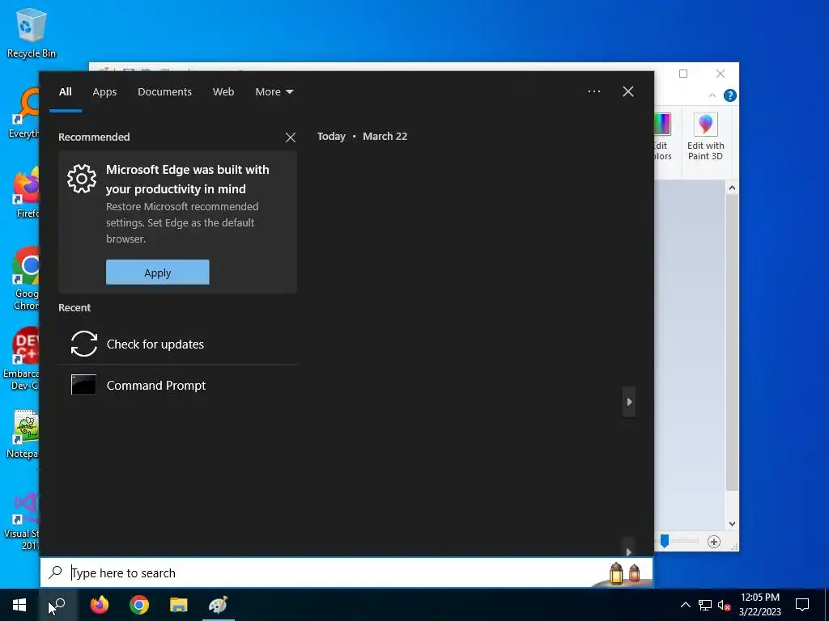Click the small arrow above the search box
The image size is (829, 621).
[x=628, y=551]
